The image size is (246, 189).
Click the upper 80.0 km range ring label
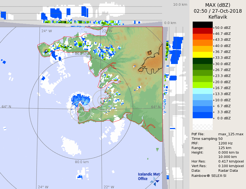coord(82,54)
